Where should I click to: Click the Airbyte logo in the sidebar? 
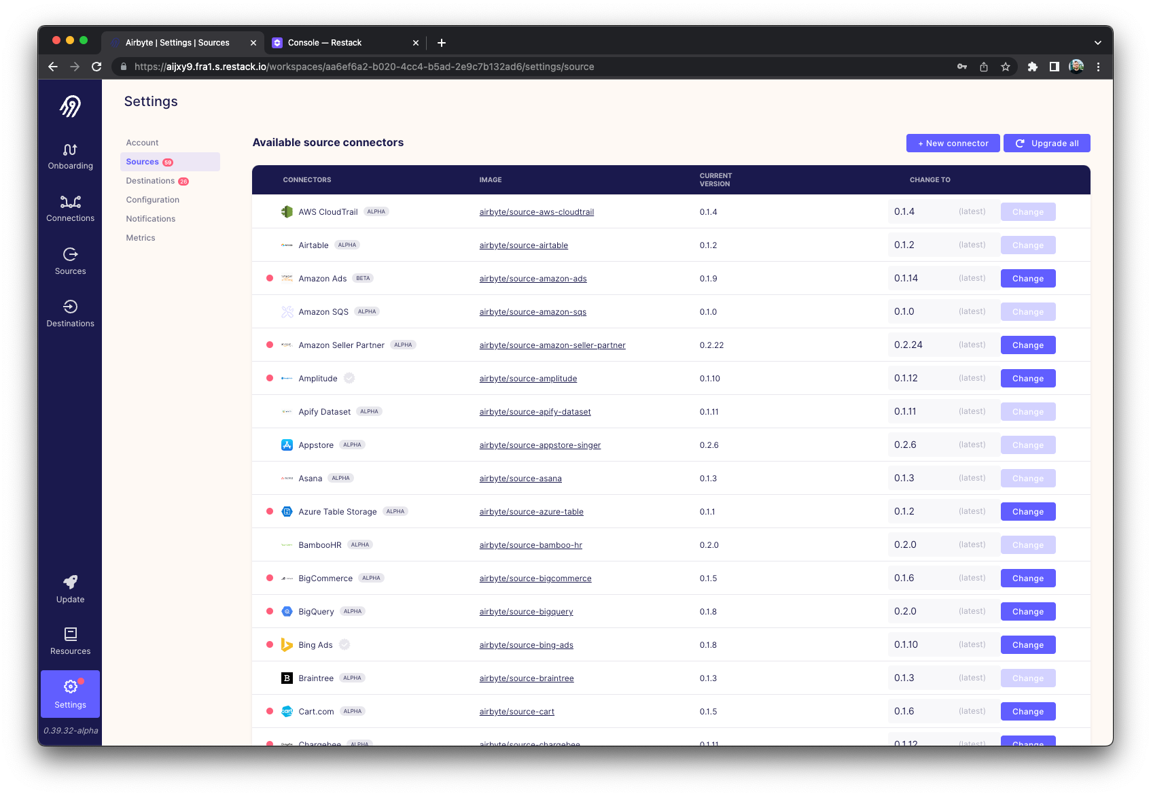tap(70, 106)
